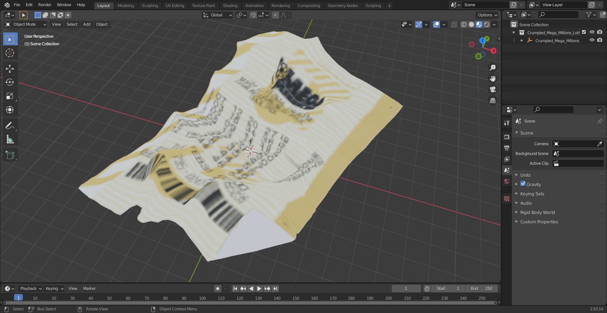This screenshot has width=607, height=313.
Task: Toggle snapping magnet icon
Action: click(x=253, y=15)
